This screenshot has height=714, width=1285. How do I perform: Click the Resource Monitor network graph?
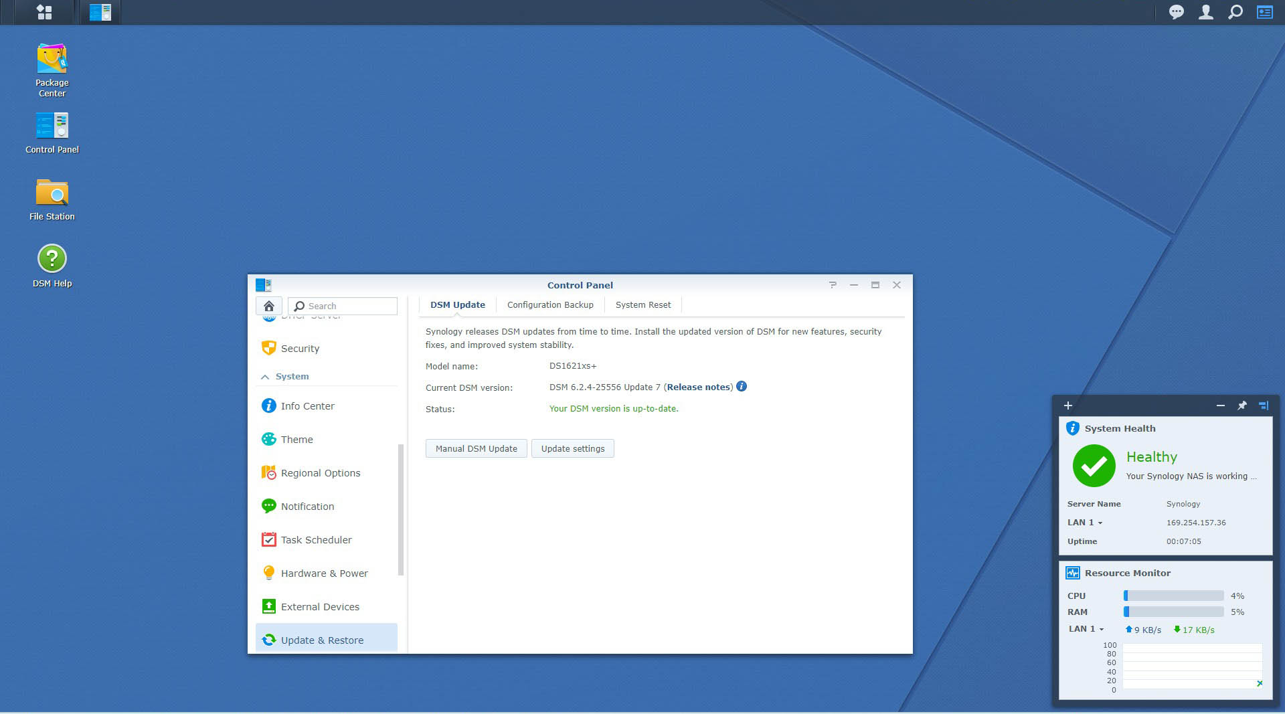click(1193, 666)
